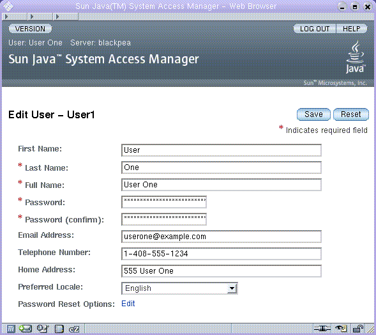Click the VERSION button
The width and height of the screenshot is (376, 335).
(x=30, y=29)
